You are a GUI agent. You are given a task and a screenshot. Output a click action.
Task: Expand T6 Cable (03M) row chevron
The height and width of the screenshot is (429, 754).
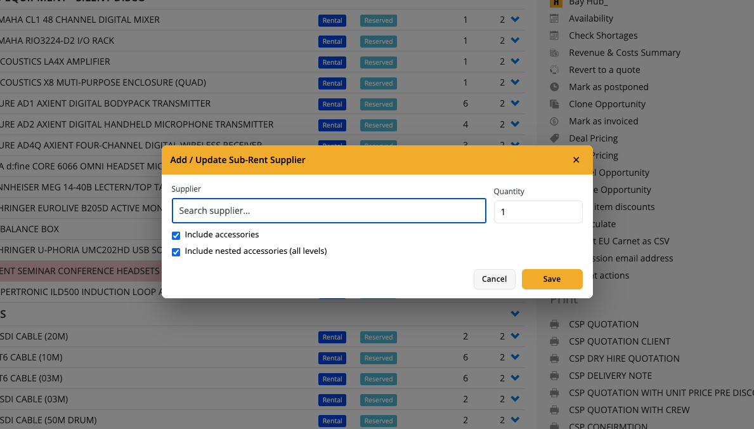515,378
